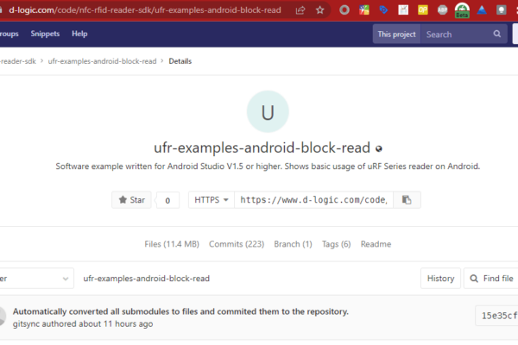Click commit hash 15e35cf
The image size is (518, 345).
pos(498,316)
